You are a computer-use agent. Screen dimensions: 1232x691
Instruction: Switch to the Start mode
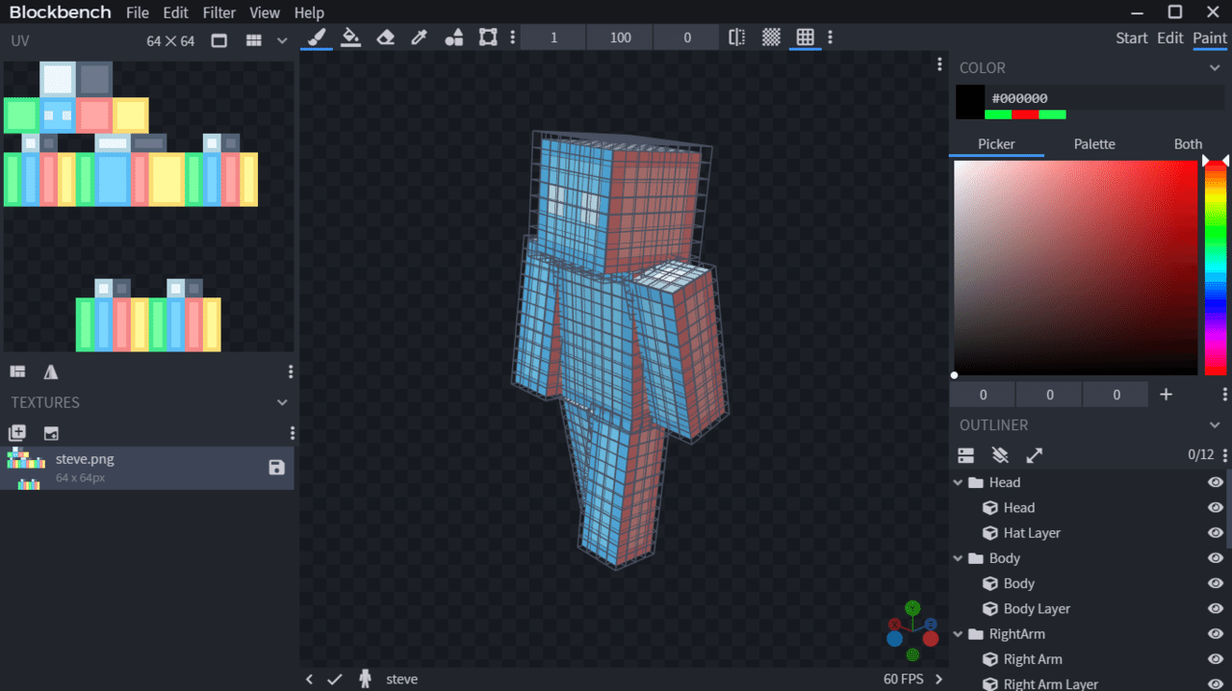[x=1132, y=38]
